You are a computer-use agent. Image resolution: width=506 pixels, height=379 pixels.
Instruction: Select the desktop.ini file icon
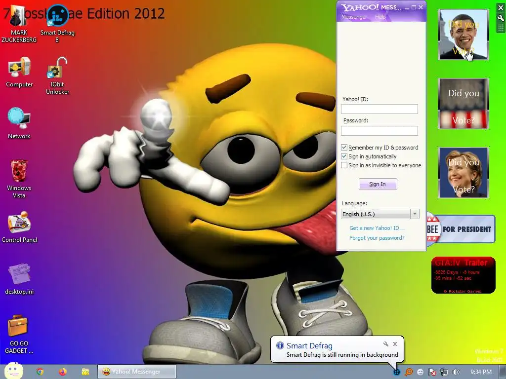coord(19,279)
